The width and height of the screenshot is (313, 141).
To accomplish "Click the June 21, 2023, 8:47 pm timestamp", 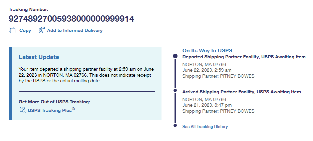I will pos(207,105).
